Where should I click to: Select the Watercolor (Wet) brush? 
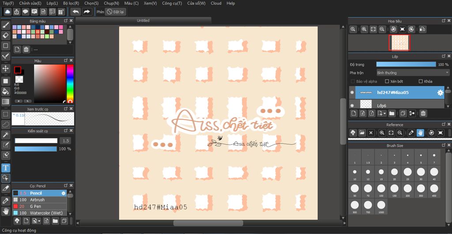(39, 213)
